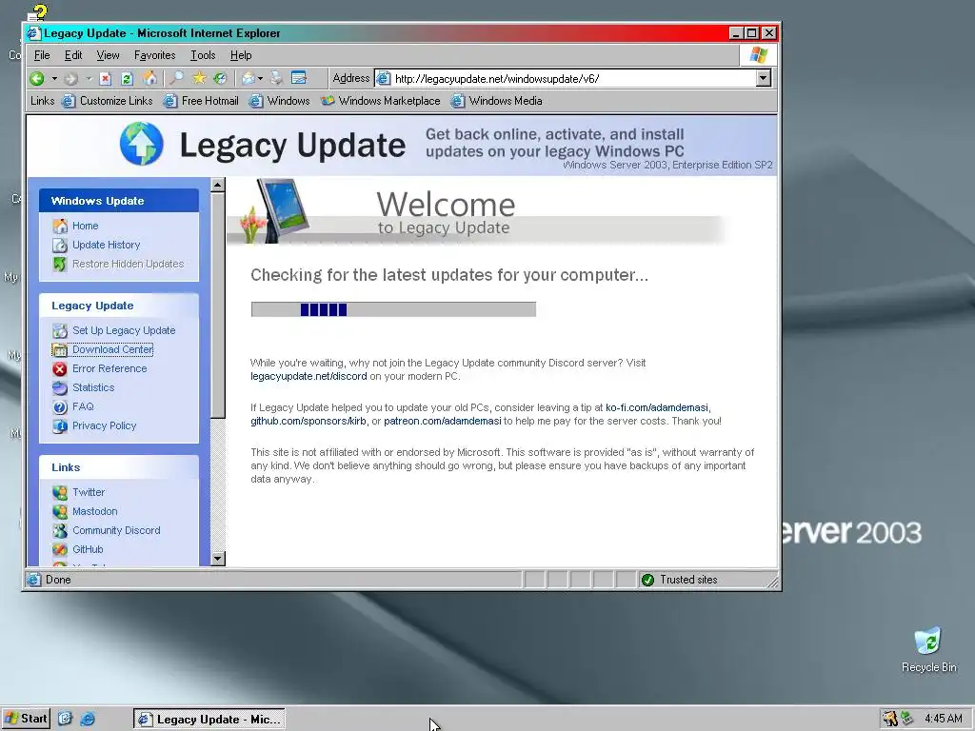Open Restore Hidden Updates
The width and height of the screenshot is (975, 731).
point(129,264)
